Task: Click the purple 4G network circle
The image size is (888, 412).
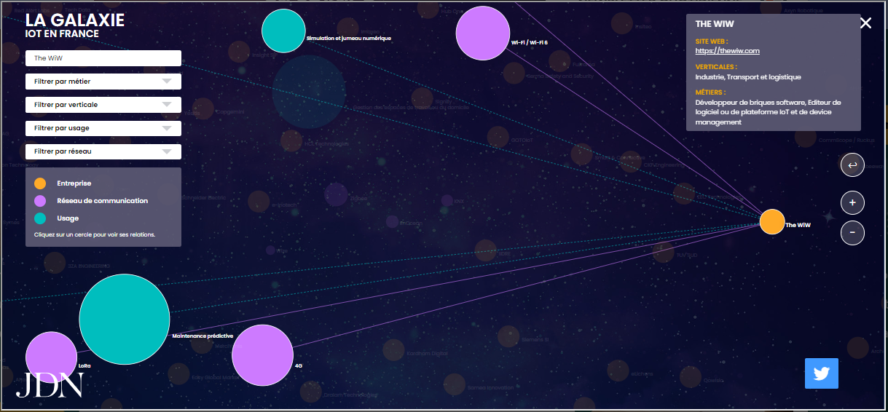Action: [262, 355]
